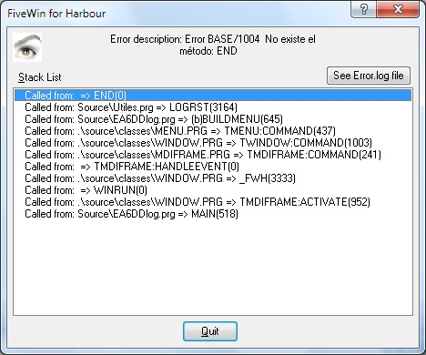Select the TMDIFRAME:ACTIVATE(952) stack row
This screenshot has height=355, width=426.
(x=213, y=202)
